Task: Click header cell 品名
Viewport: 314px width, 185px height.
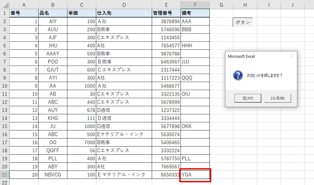Action: click(x=53, y=13)
